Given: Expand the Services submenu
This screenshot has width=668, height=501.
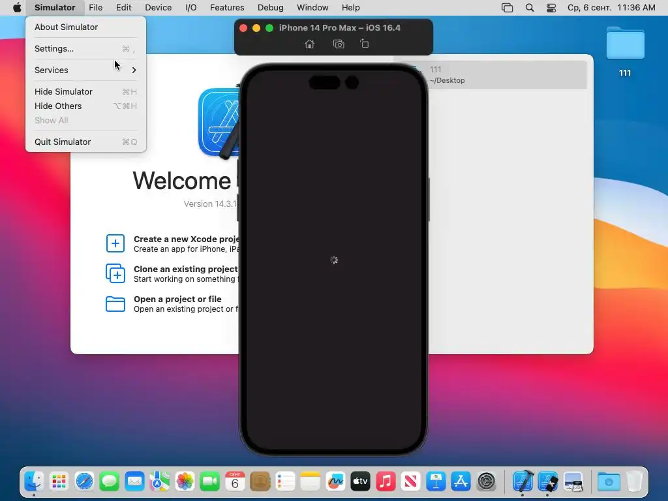Looking at the screenshot, I should tap(85, 70).
